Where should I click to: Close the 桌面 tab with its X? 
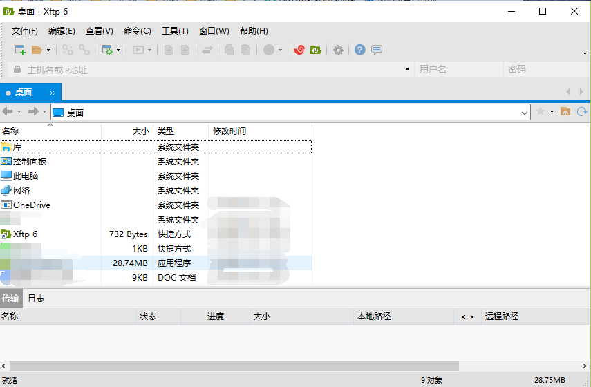[x=52, y=93]
